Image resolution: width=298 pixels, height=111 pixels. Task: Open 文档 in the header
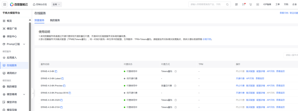[x=286, y=4]
